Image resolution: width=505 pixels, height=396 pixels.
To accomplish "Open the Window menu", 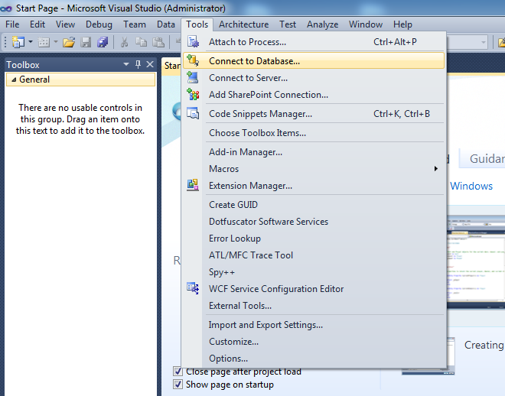I will [x=366, y=24].
